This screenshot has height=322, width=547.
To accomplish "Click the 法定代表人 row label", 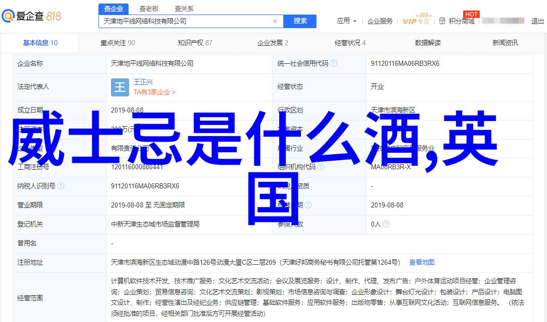I will click(x=33, y=86).
